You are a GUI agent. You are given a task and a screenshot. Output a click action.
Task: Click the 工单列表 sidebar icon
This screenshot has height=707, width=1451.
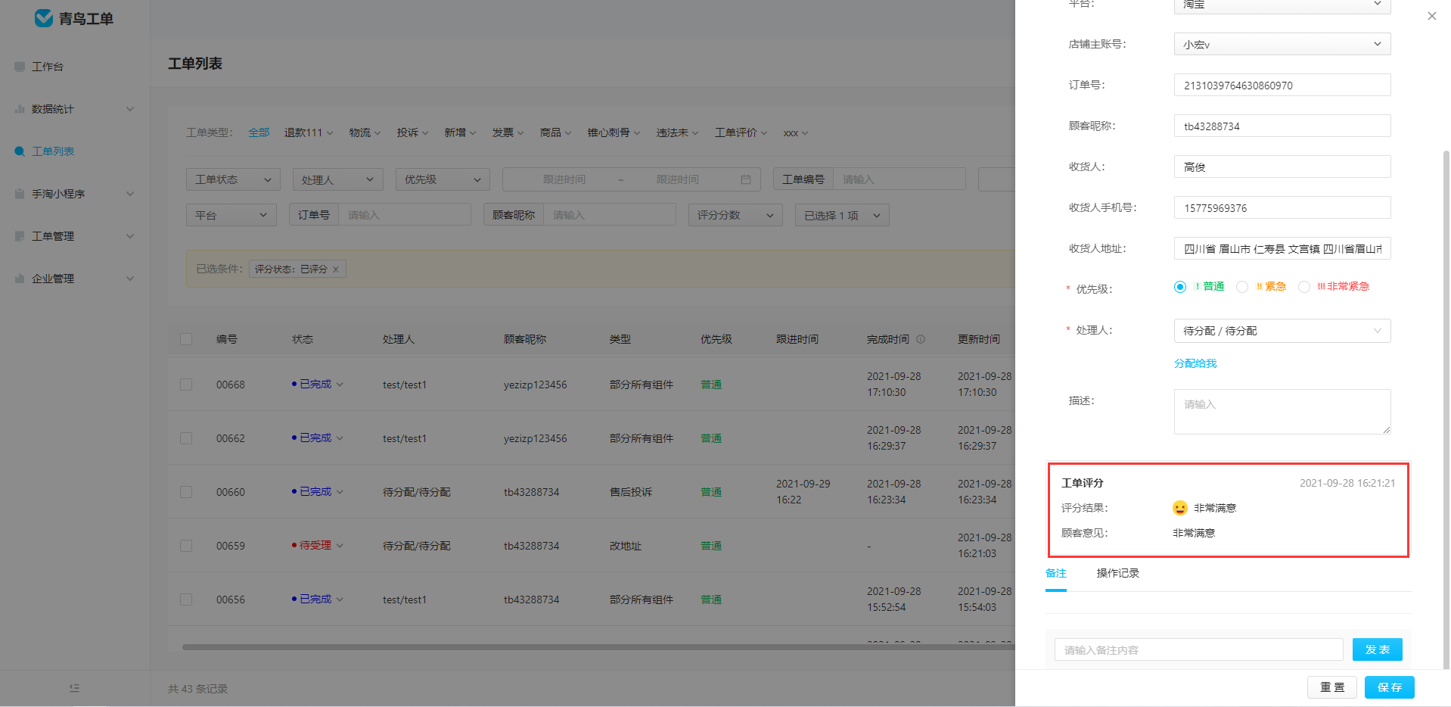click(20, 151)
